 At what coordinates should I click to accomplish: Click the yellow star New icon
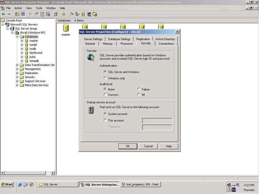[x=63, y=14]
